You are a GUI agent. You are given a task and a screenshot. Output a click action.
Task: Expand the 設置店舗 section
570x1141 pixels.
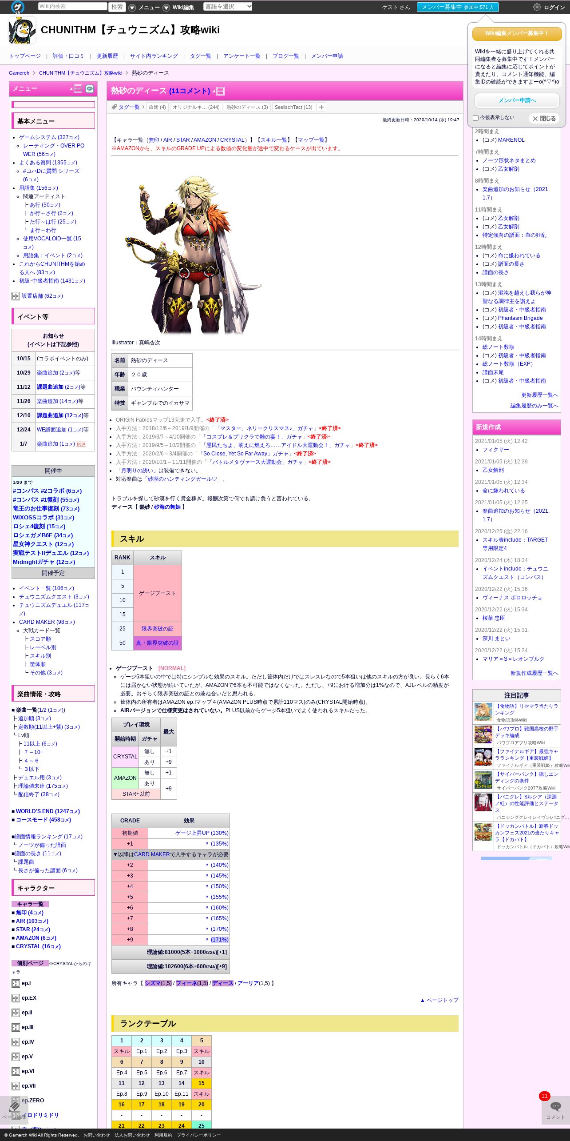[x=16, y=296]
